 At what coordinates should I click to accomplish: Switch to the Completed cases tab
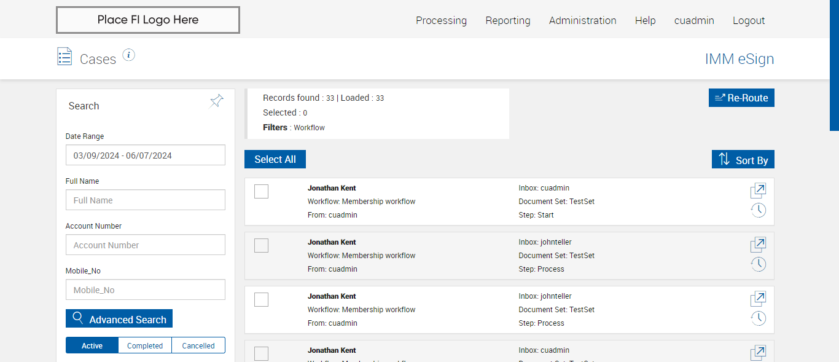(x=145, y=345)
